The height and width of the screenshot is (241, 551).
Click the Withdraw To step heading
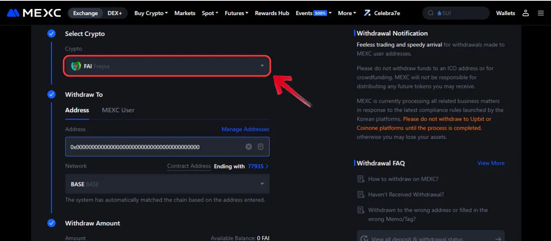tap(84, 95)
